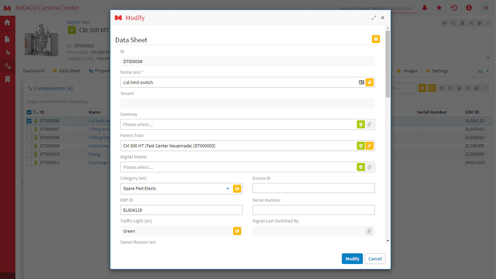Open the Fixing component link

click(95, 154)
